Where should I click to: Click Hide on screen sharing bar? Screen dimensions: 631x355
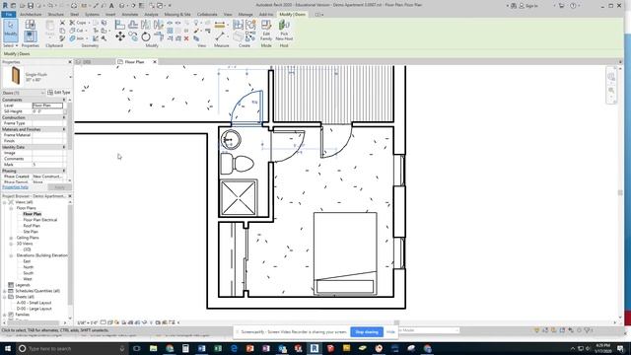tap(390, 332)
